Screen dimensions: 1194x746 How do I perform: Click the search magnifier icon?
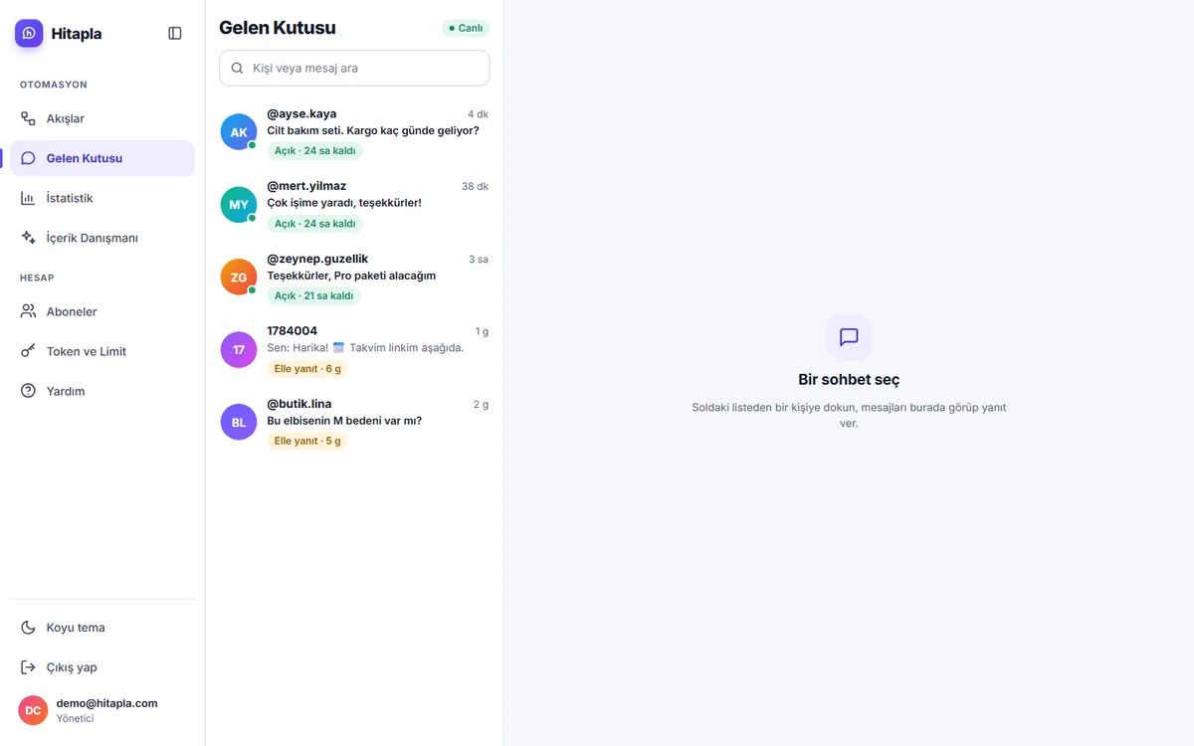[237, 69]
